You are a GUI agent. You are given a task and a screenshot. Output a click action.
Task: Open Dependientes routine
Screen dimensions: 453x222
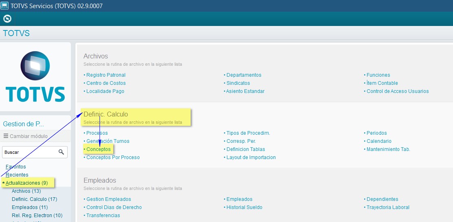click(x=382, y=199)
